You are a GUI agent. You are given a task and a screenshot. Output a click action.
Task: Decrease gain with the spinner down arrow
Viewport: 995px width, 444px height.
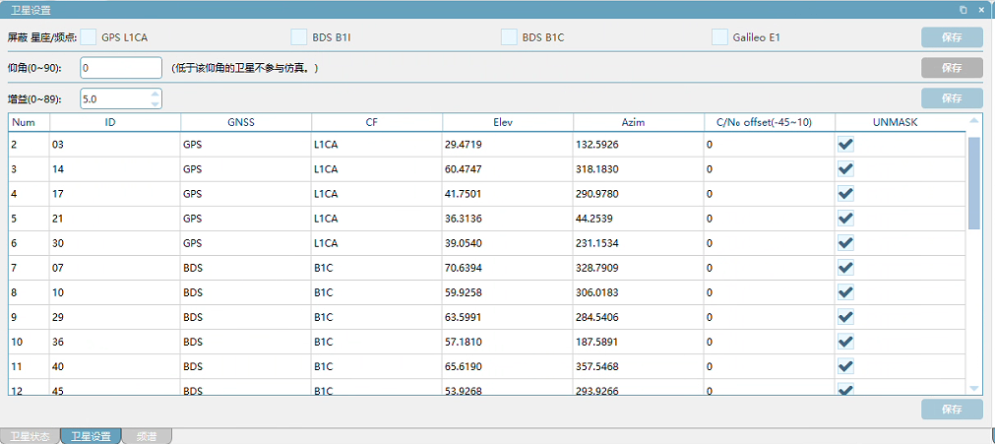155,103
